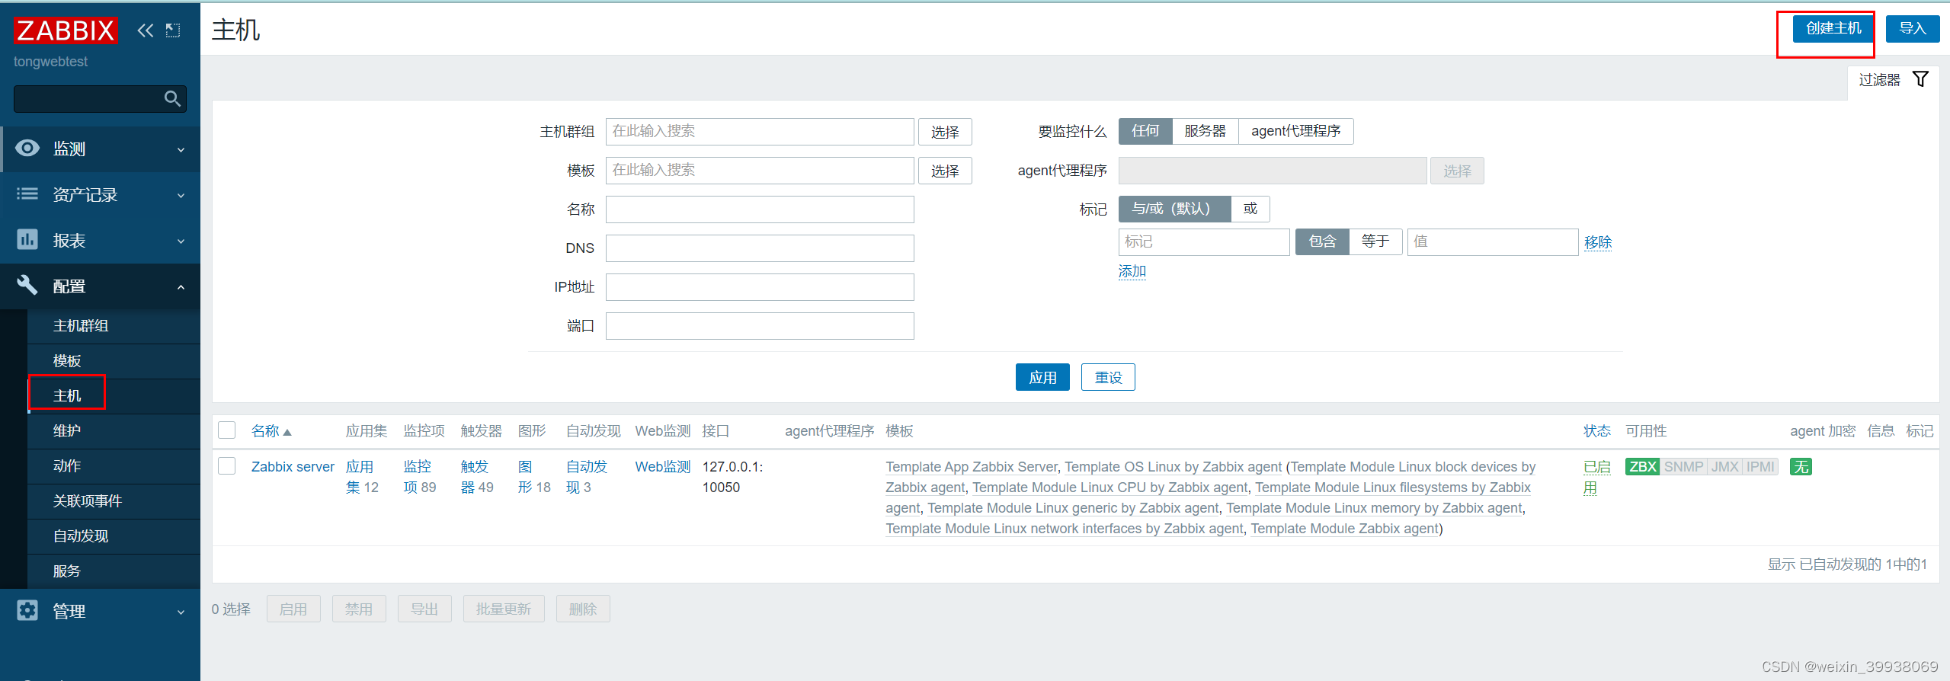Image resolution: width=1950 pixels, height=681 pixels.
Task: Click the tag 值 input field
Action: coord(1493,241)
